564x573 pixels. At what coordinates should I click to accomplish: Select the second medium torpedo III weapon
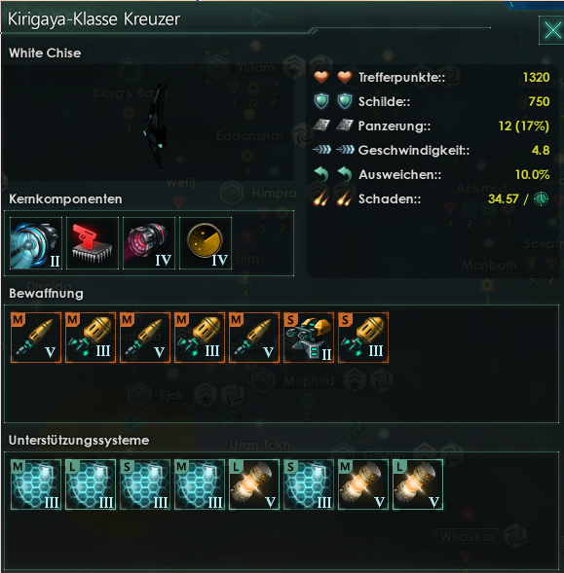200,338
